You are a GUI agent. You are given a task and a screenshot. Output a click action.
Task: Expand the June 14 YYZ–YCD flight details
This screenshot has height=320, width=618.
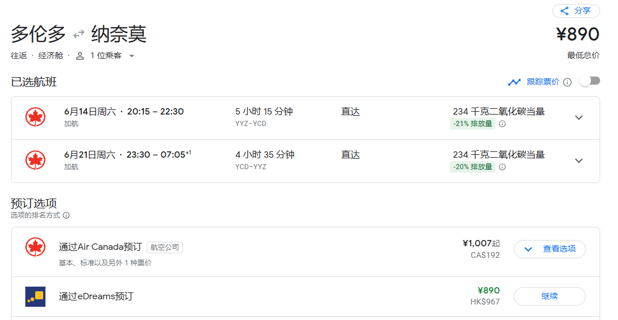579,117
